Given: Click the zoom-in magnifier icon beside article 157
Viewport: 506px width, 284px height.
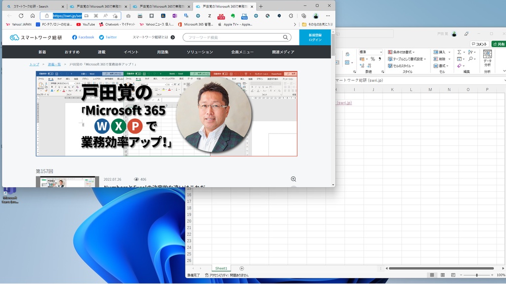Looking at the screenshot, I should point(294,179).
